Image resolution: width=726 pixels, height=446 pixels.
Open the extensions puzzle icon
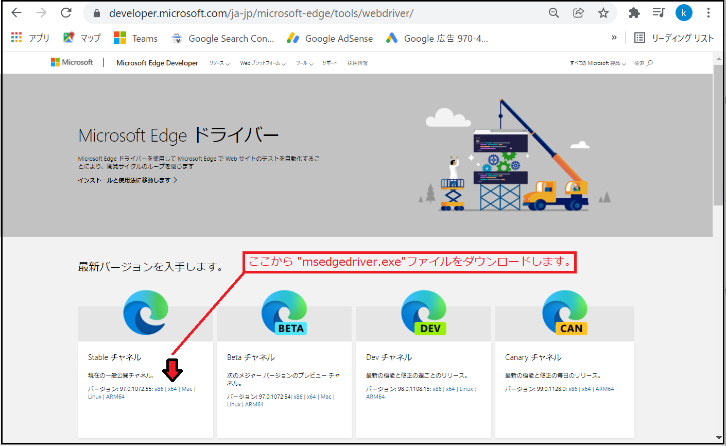634,13
